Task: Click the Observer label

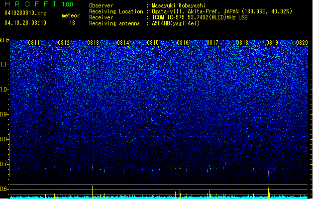Action: [x=101, y=5]
